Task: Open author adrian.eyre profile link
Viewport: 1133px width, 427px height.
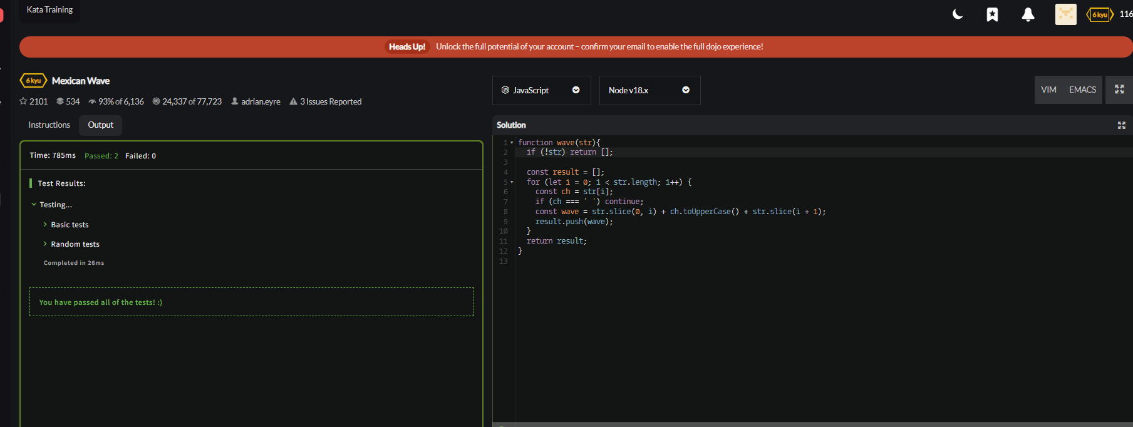Action: [261, 101]
